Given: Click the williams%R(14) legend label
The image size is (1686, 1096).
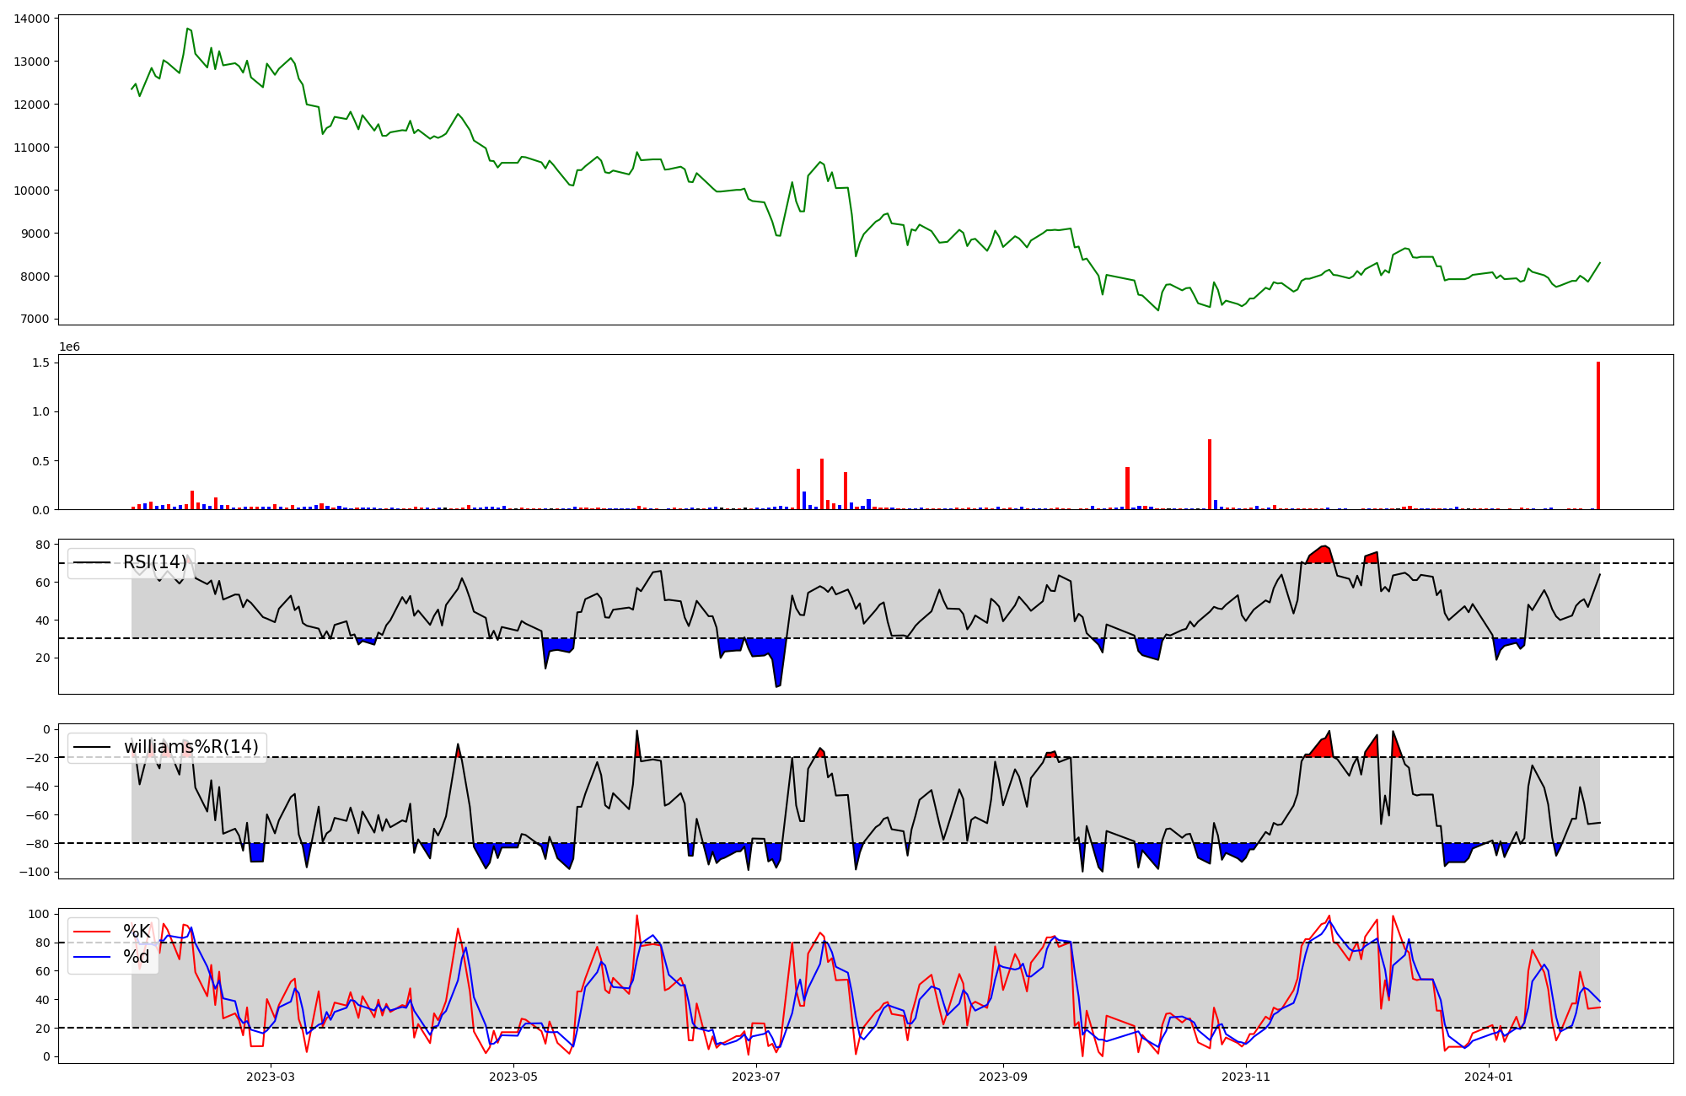Looking at the screenshot, I should (191, 747).
